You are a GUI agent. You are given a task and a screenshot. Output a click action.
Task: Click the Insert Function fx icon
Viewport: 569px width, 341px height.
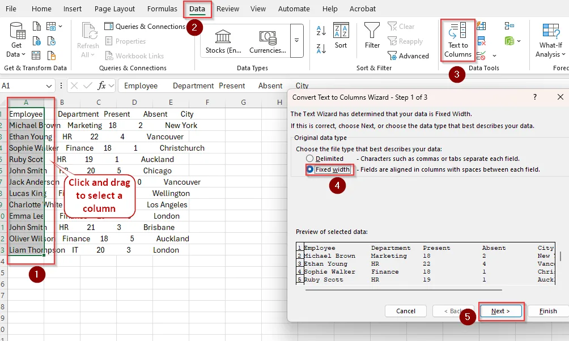click(x=101, y=86)
